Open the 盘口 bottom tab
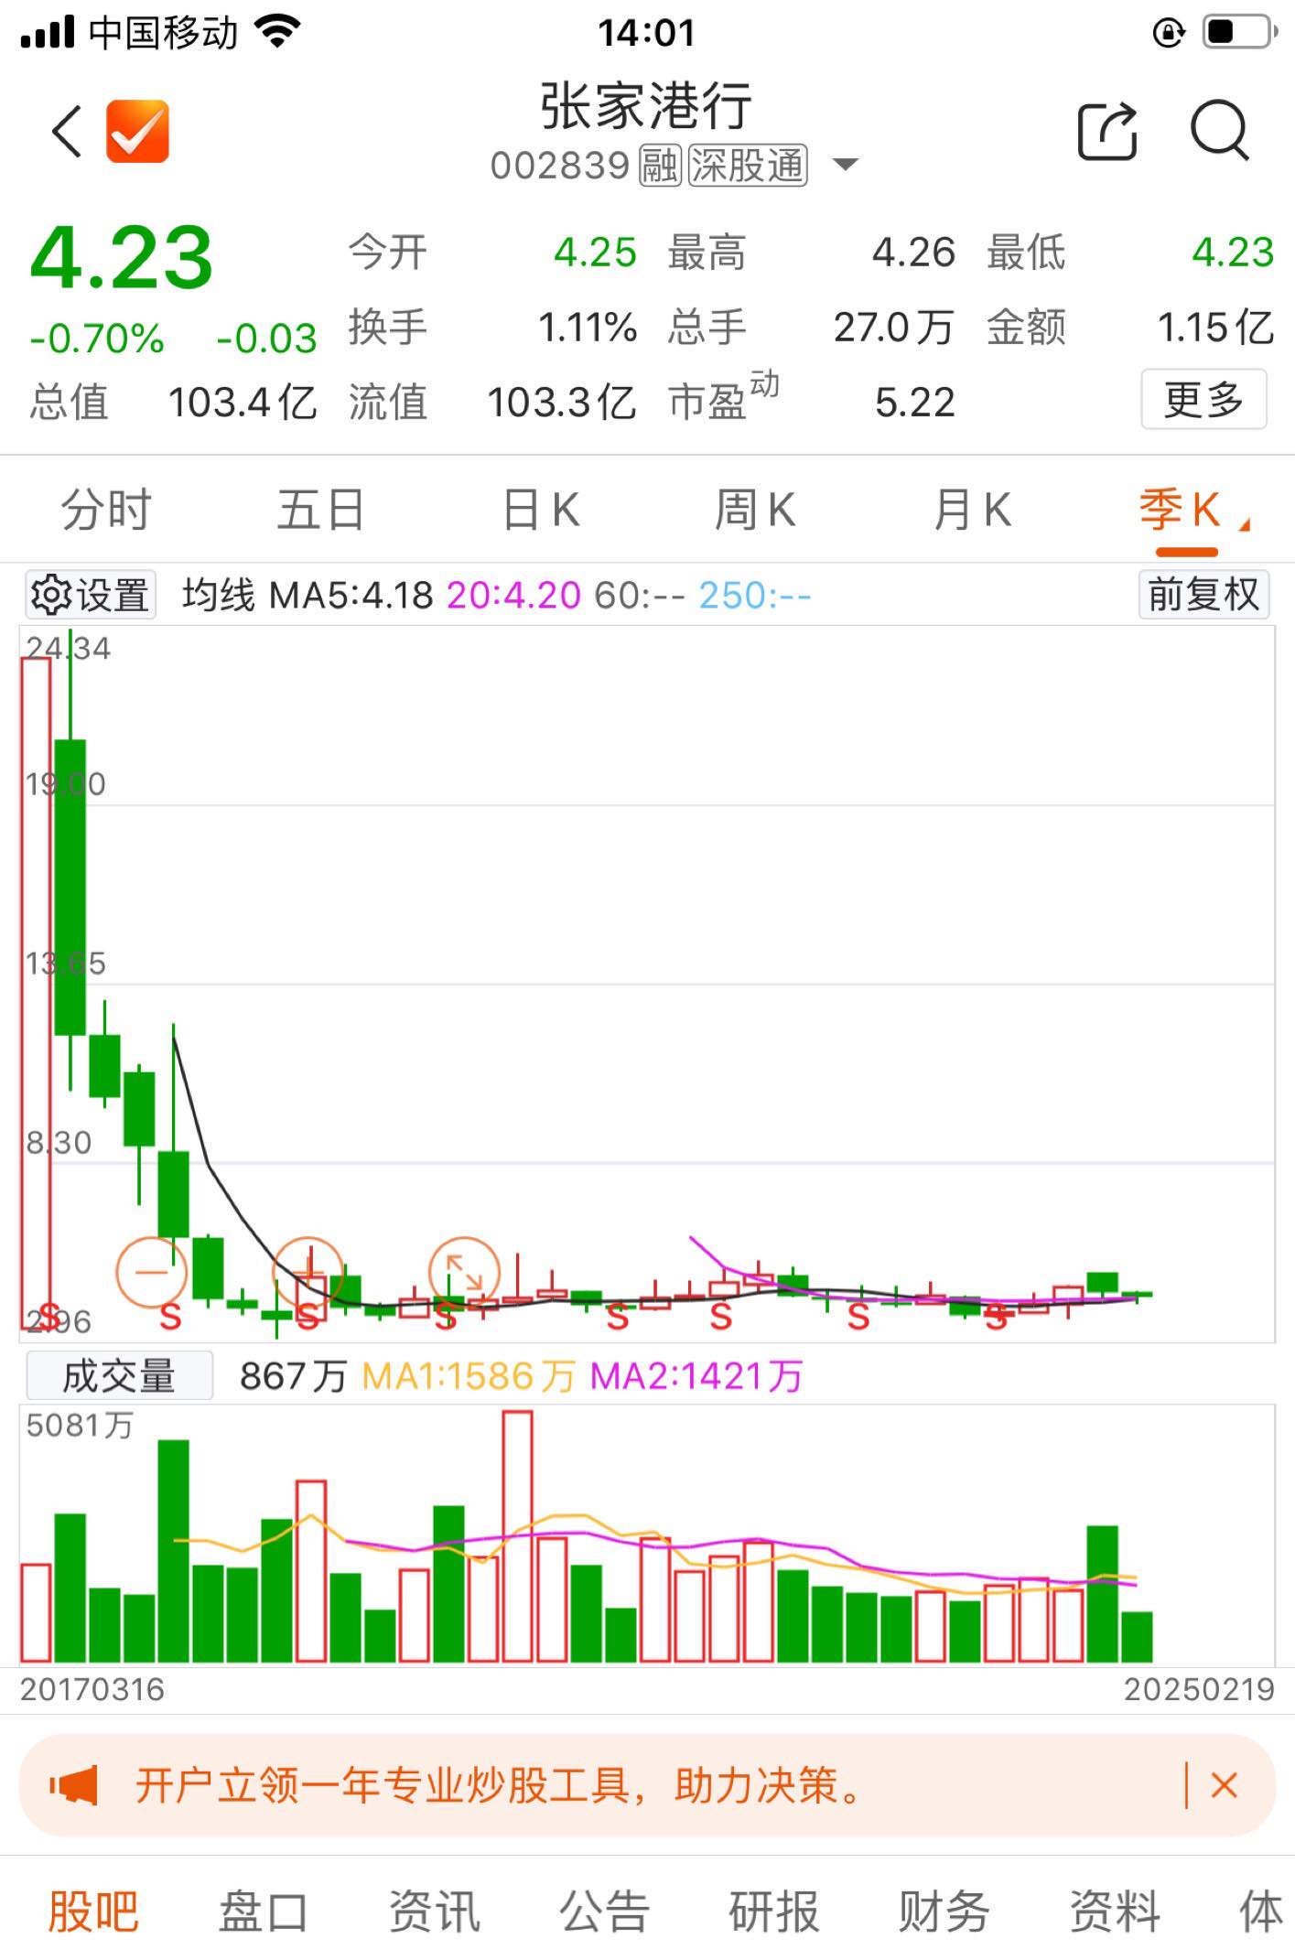This screenshot has width=1295, height=1949. click(x=264, y=1911)
